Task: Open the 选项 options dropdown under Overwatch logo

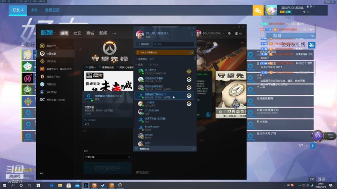Action: point(90,67)
